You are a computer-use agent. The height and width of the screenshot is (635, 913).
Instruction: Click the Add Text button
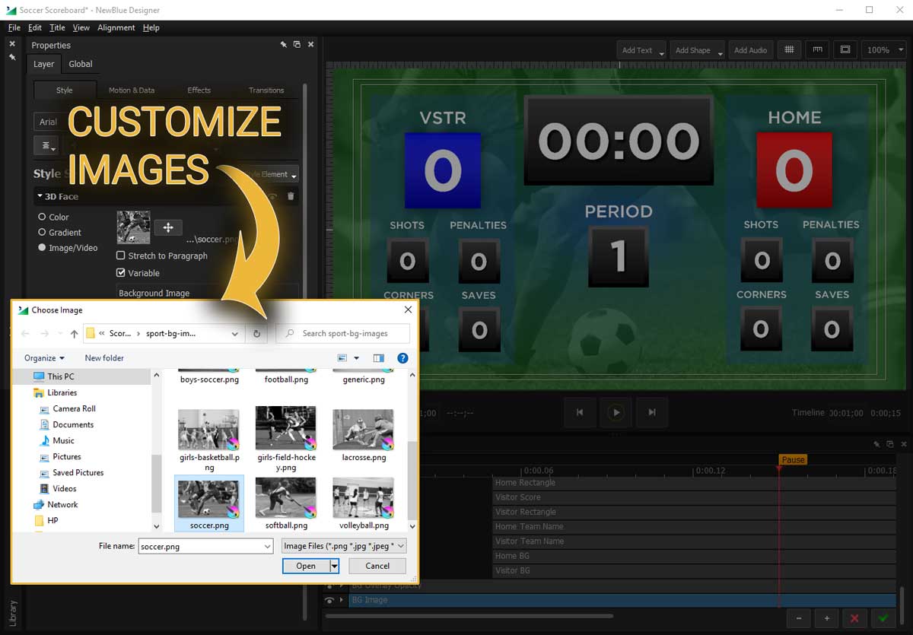(638, 49)
